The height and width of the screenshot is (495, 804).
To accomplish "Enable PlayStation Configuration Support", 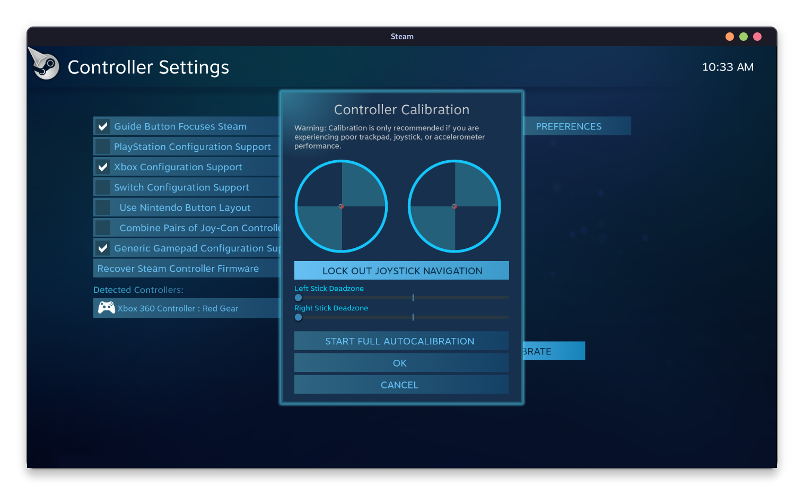I will tap(102, 146).
